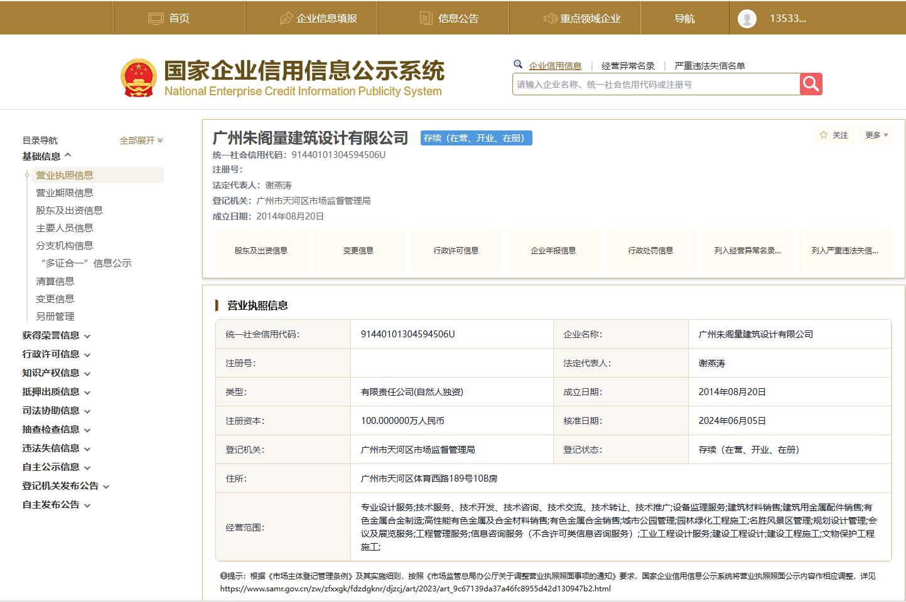
Task: Expand the 行政许可信息 sidebar section
Action: (57, 354)
